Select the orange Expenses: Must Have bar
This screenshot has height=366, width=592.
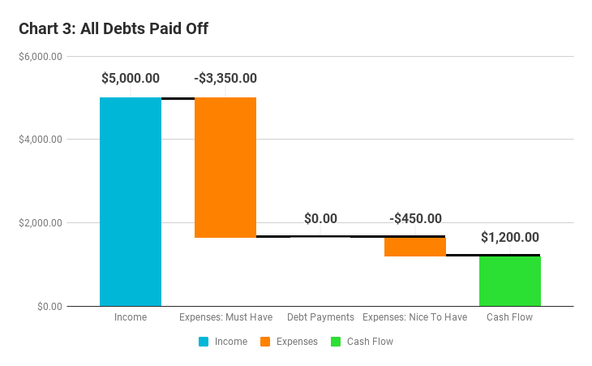click(225, 167)
